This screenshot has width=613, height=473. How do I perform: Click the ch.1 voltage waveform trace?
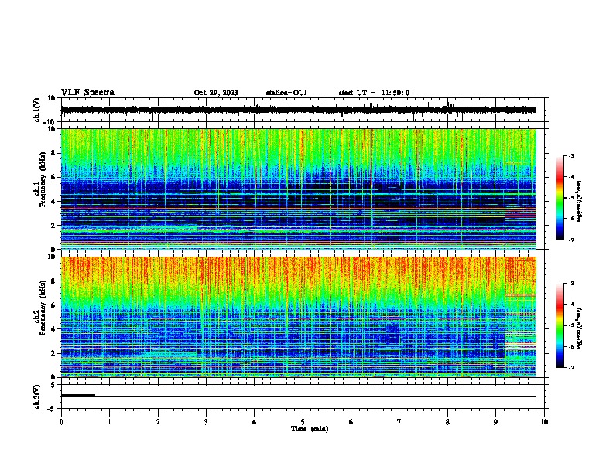[299, 110]
